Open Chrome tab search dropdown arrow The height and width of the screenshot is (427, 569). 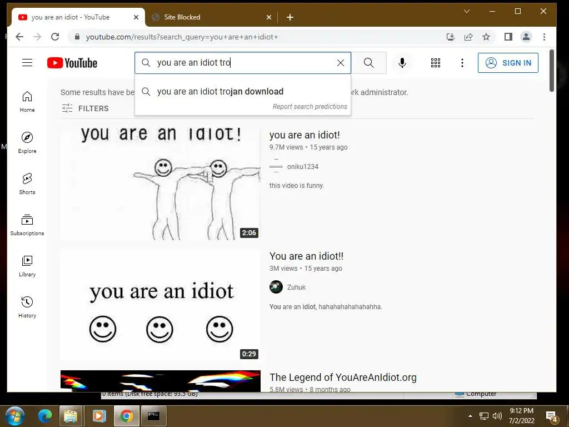pos(467,11)
